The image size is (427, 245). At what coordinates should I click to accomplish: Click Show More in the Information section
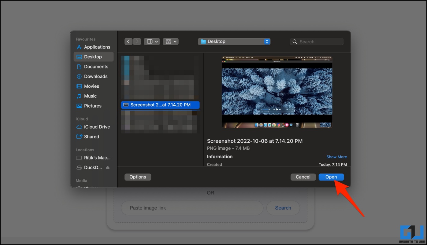pyautogui.click(x=336, y=157)
